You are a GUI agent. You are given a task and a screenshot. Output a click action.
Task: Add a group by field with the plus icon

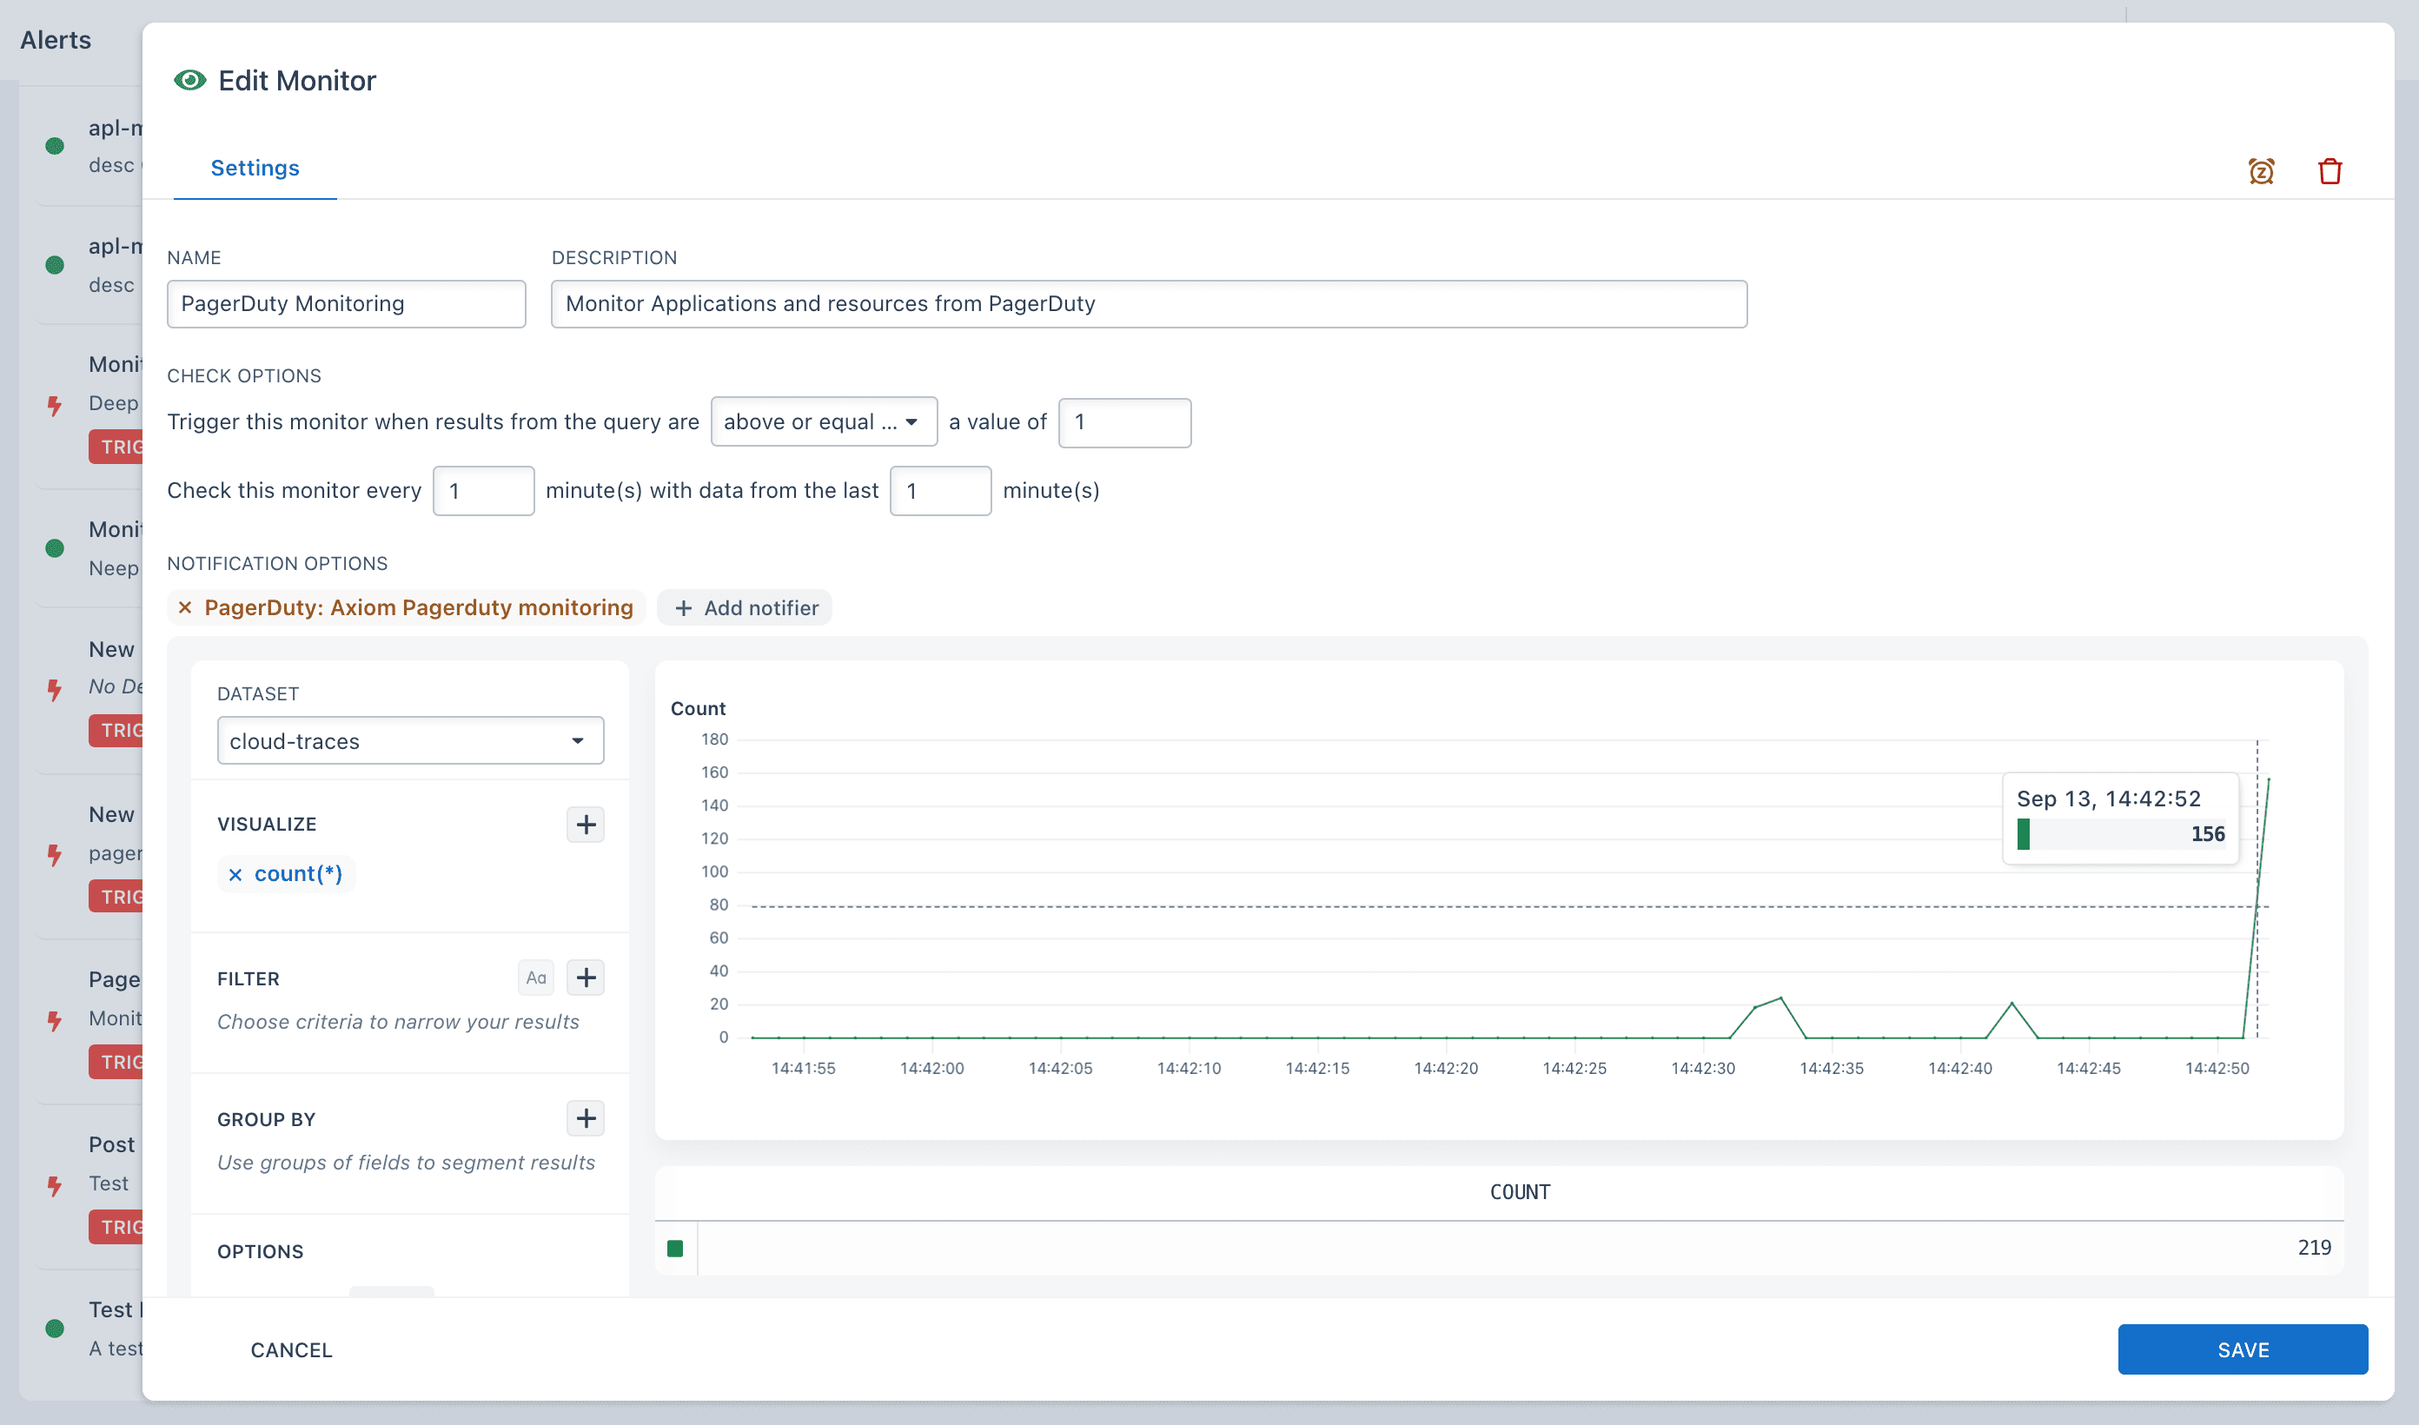585,1117
